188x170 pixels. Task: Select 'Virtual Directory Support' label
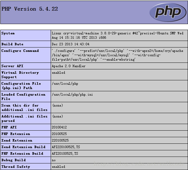pyautogui.click(x=20, y=75)
